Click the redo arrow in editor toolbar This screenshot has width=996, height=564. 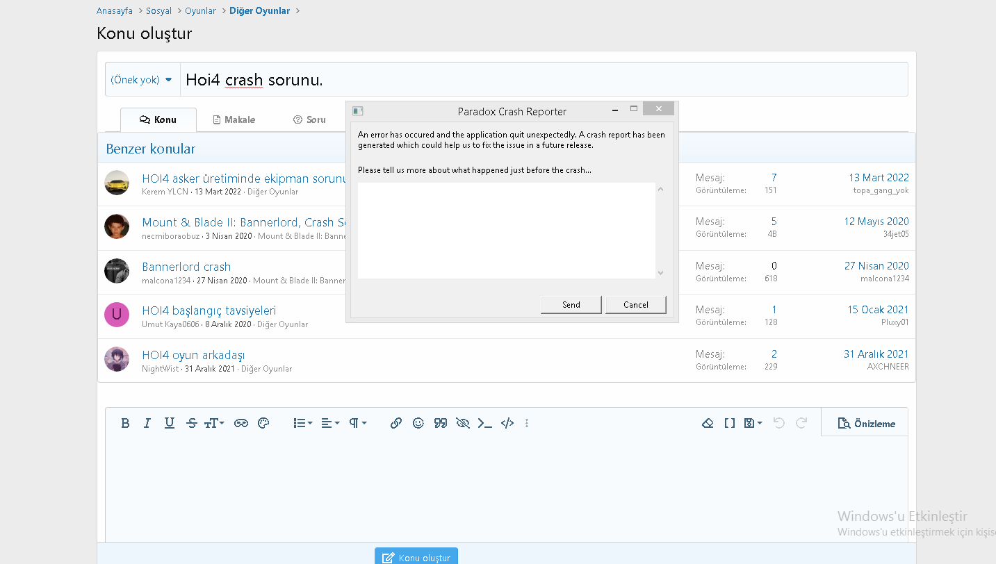(801, 423)
